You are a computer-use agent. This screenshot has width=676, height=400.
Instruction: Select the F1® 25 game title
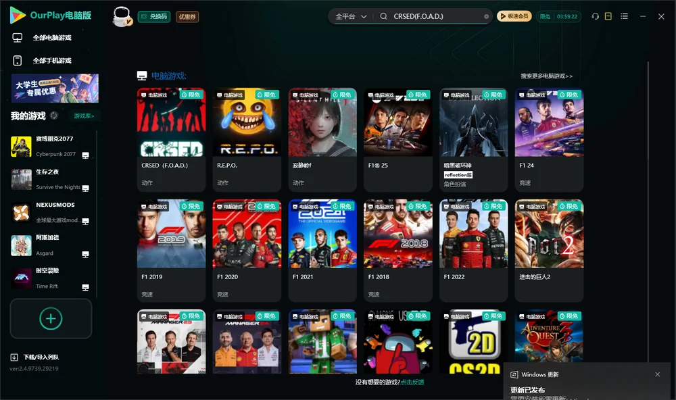point(378,166)
